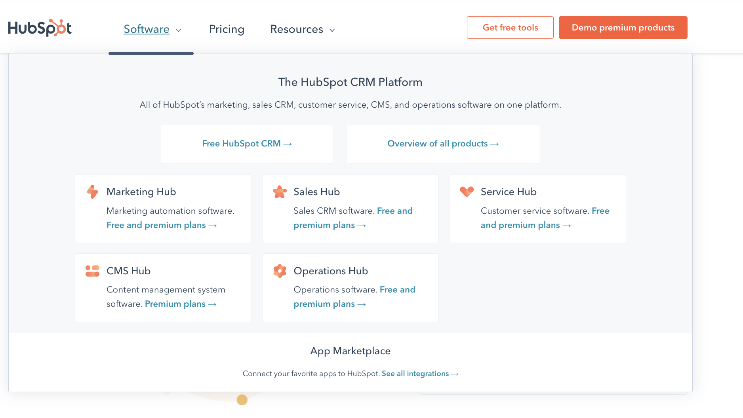The width and height of the screenshot is (743, 418).
Task: Click the App Marketplace heading
Action: 350,351
